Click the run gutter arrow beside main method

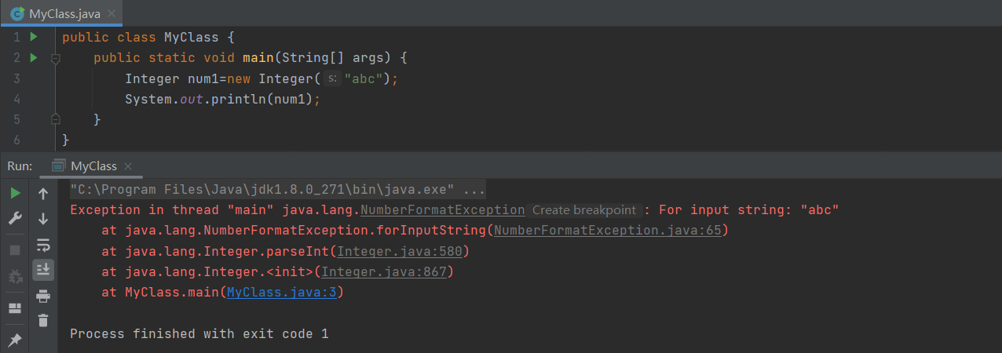34,57
